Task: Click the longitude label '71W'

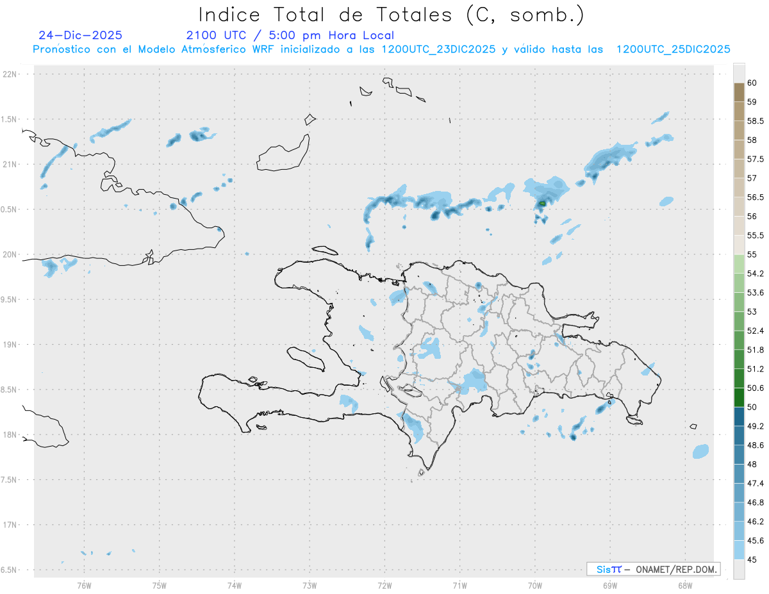Action: 459,585
